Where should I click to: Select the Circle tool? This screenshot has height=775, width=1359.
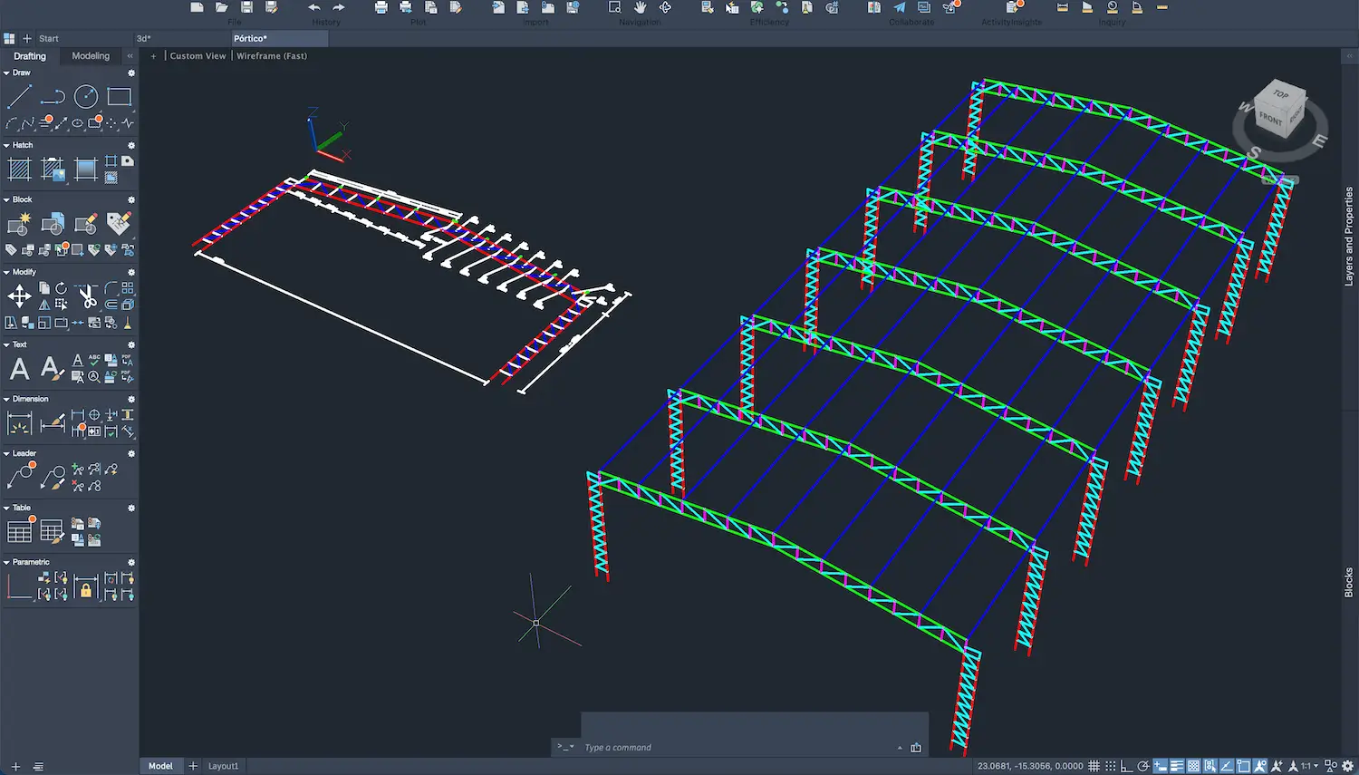coord(86,96)
